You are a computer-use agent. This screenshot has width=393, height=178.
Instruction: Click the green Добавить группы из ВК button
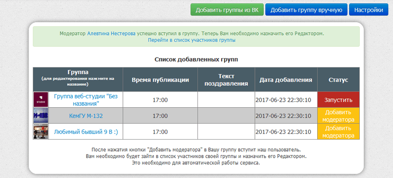[227, 10]
